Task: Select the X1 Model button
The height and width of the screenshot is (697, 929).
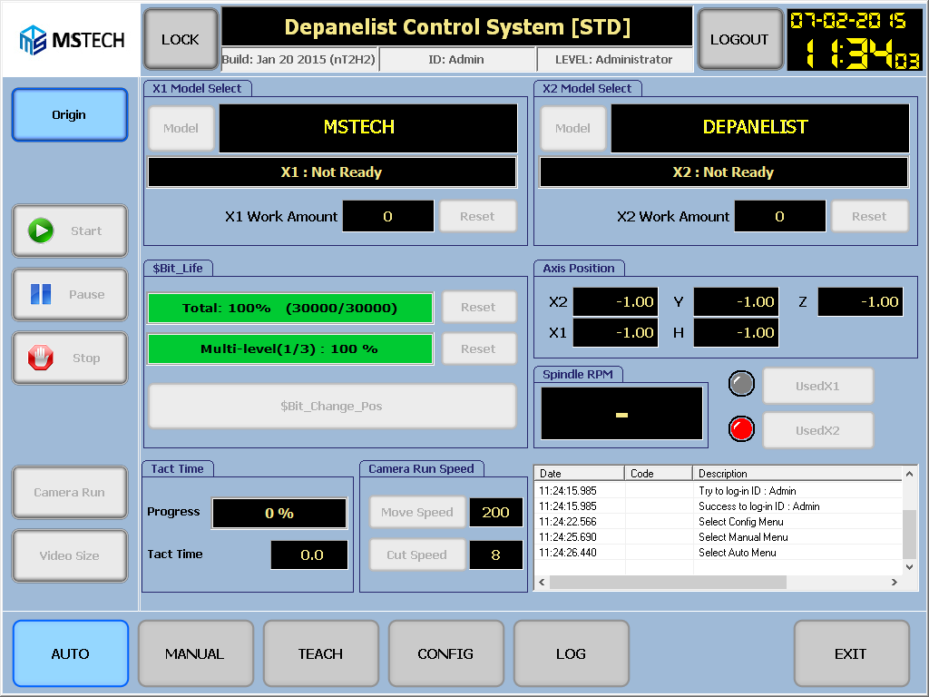Action: pyautogui.click(x=181, y=128)
